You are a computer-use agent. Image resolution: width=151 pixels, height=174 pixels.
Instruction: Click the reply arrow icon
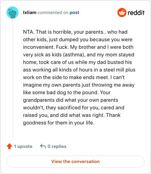43,146
